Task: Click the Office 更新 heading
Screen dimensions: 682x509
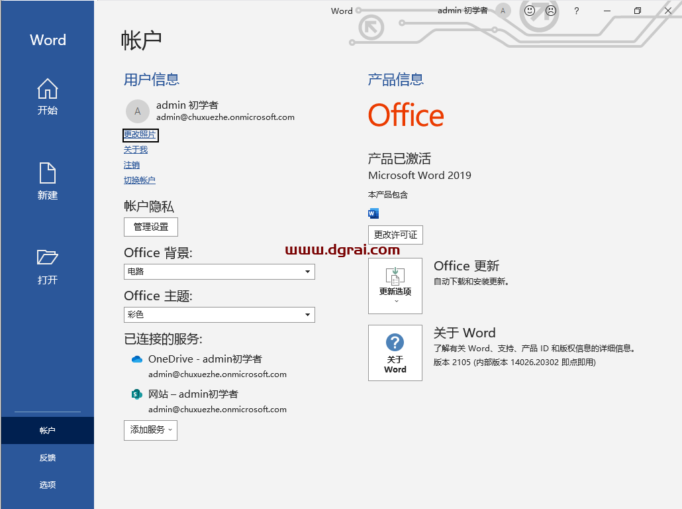Action: click(466, 266)
